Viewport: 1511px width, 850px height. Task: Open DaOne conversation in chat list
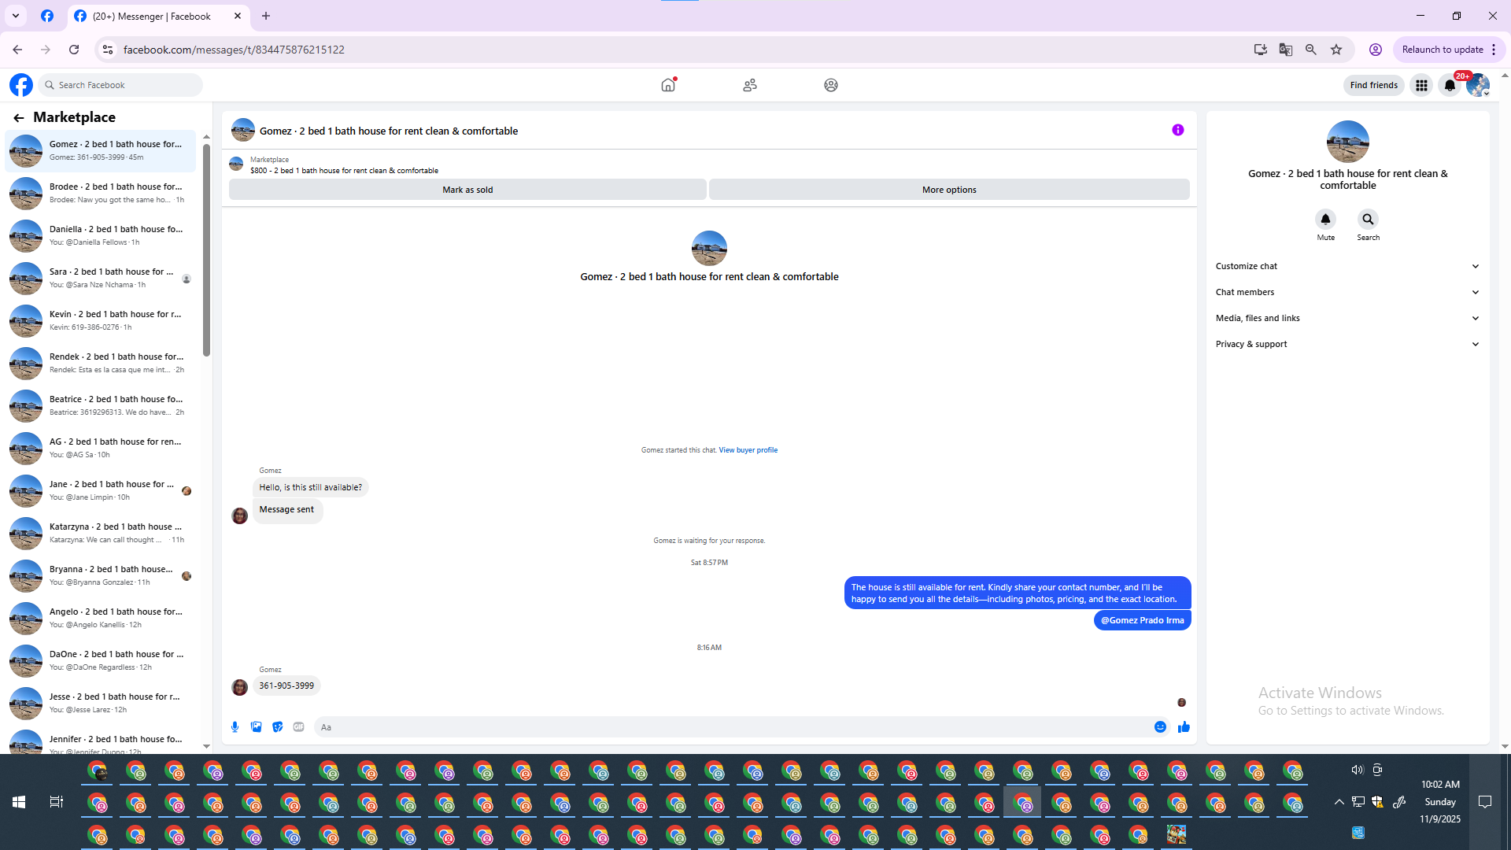click(x=101, y=661)
